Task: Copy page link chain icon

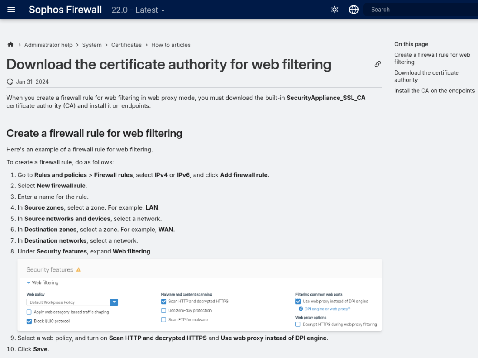Action: click(377, 64)
